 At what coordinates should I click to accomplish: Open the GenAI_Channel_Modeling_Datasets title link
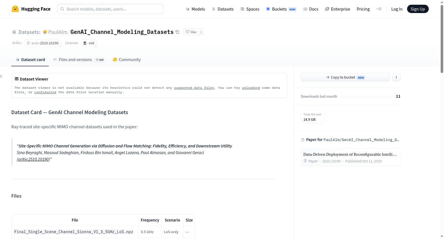click(x=122, y=32)
